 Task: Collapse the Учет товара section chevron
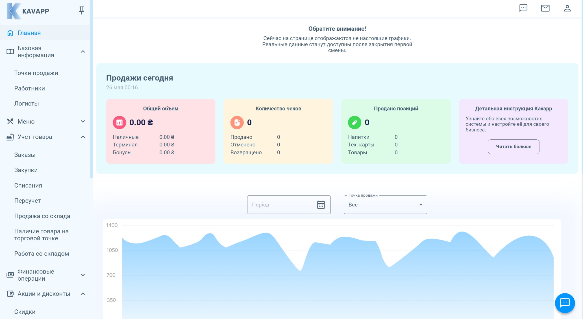tap(83, 137)
